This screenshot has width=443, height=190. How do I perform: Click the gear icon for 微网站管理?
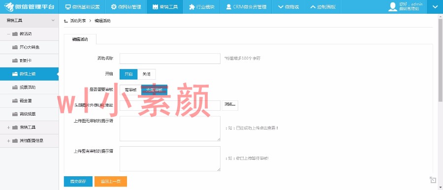pos(114,7)
